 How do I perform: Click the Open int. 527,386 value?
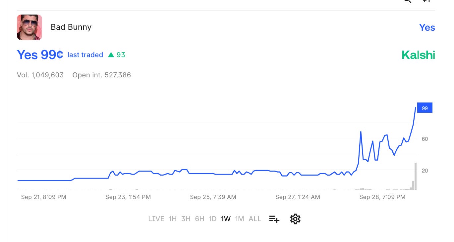click(x=102, y=75)
